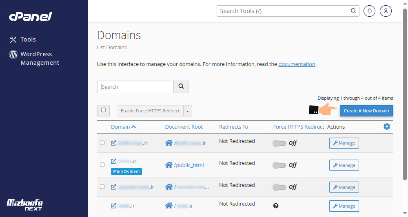
Task: Click Manage for the Main Domain row
Action: [344, 165]
